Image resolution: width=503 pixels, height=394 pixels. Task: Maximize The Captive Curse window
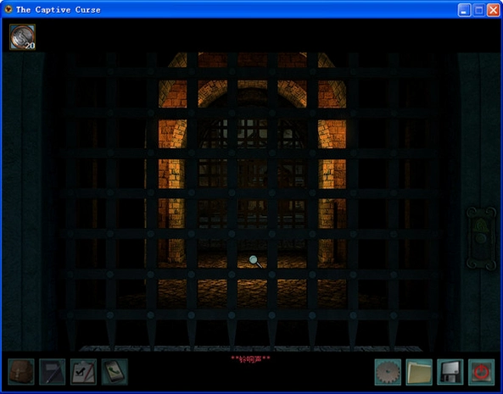click(479, 10)
